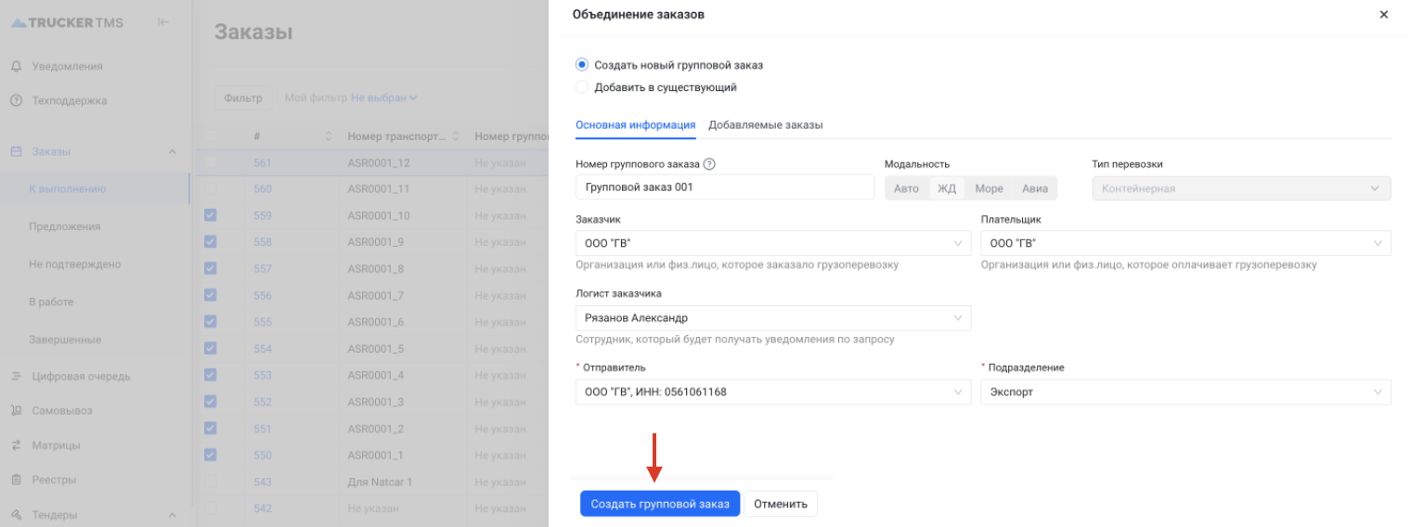Expand the Заказчик dropdown
This screenshot has height=527, width=1411.
click(x=773, y=243)
